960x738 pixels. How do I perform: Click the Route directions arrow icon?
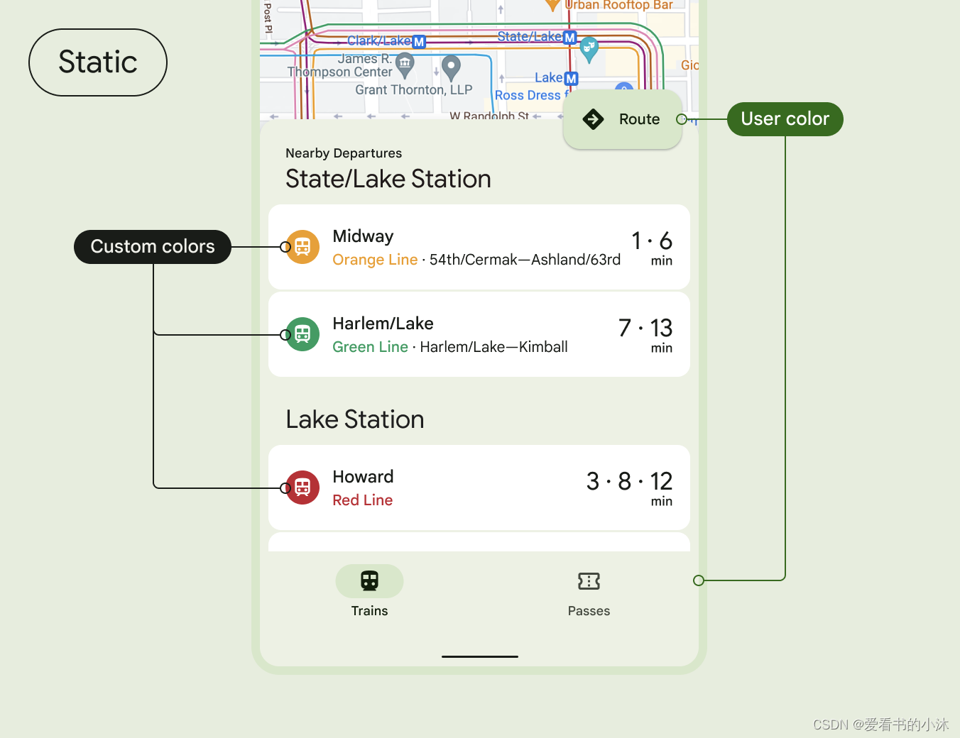click(x=593, y=119)
